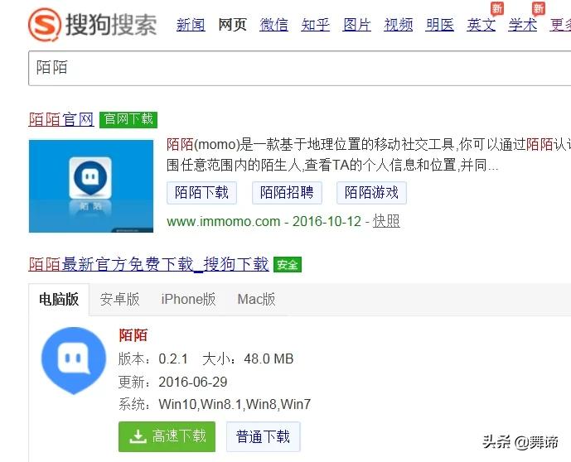The height and width of the screenshot is (462, 571).
Task: Click the update date 2016-06-29
Action: pyautogui.click(x=193, y=382)
